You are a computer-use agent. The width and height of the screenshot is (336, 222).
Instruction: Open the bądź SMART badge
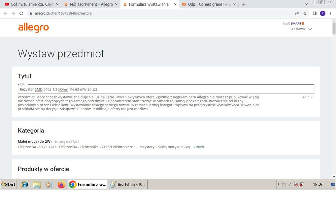[294, 23]
